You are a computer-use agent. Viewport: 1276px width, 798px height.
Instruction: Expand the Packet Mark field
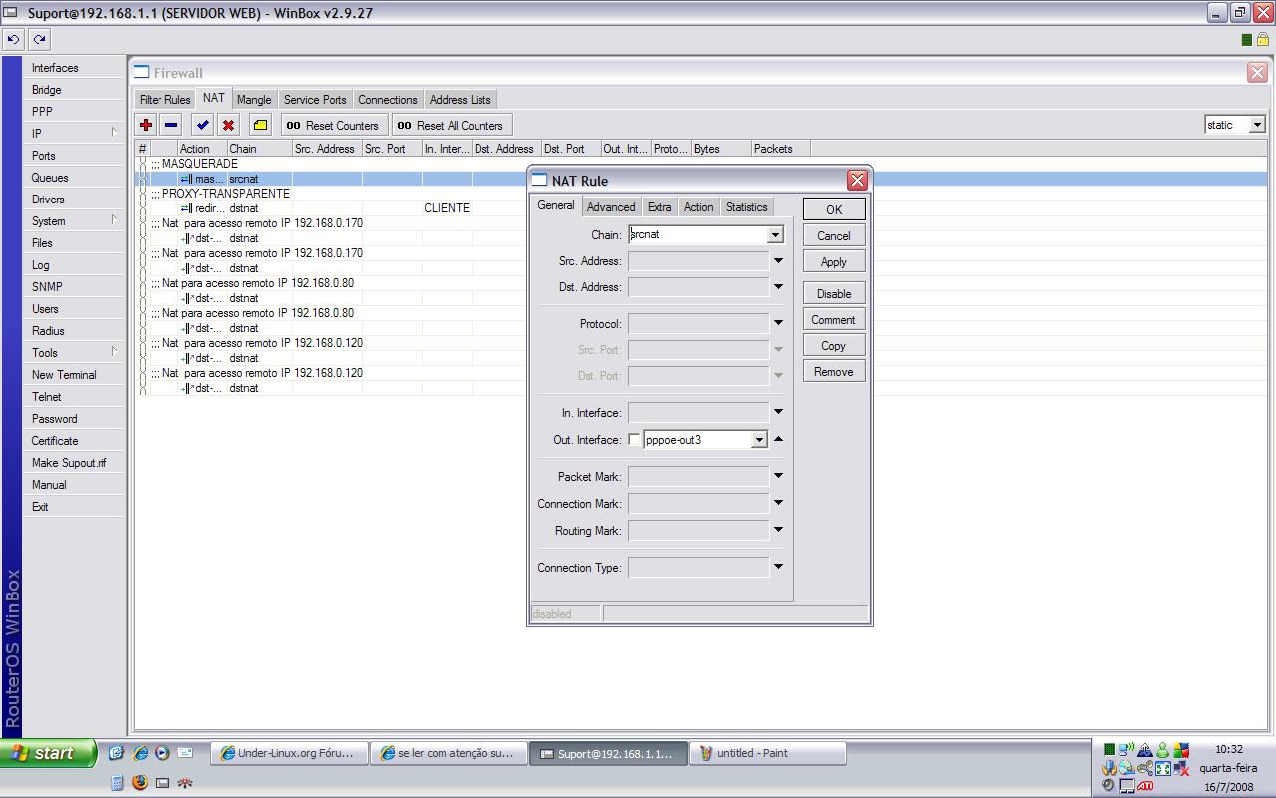tap(778, 476)
